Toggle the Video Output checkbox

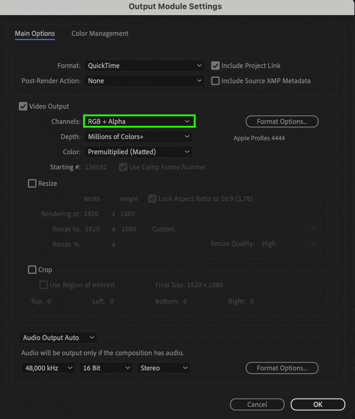click(x=23, y=106)
